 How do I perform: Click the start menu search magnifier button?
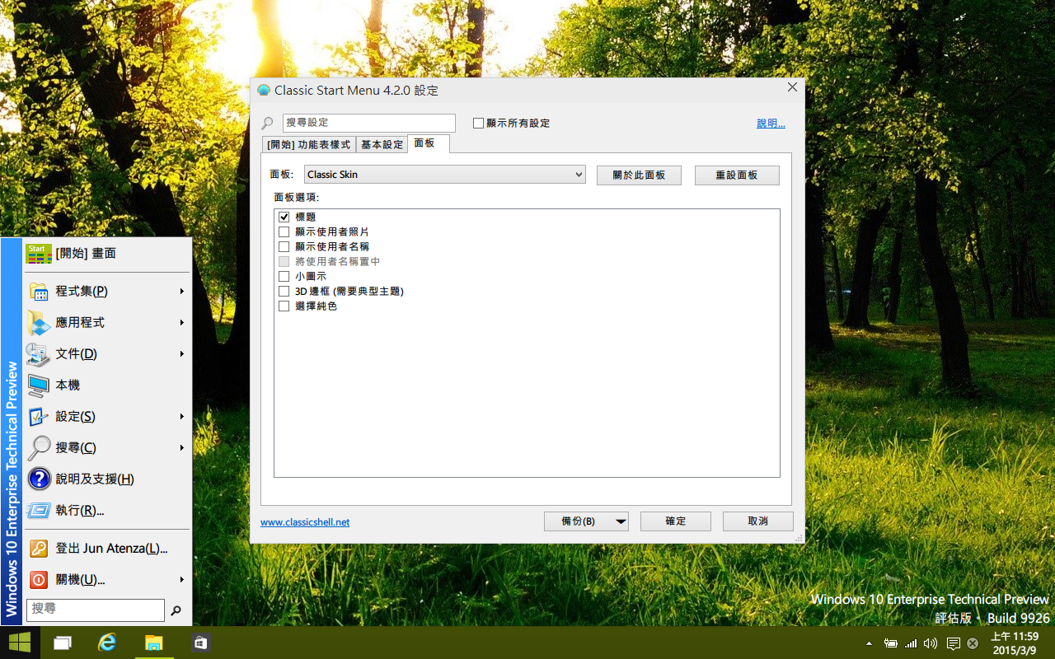[x=176, y=610]
